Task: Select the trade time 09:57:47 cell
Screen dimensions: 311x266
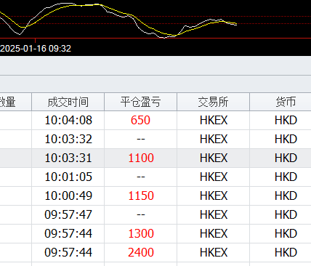Action: [68, 214]
